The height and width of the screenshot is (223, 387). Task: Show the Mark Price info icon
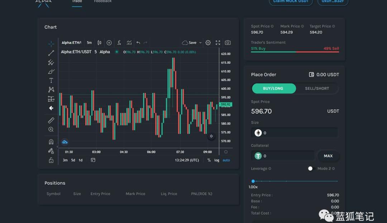point(302,26)
